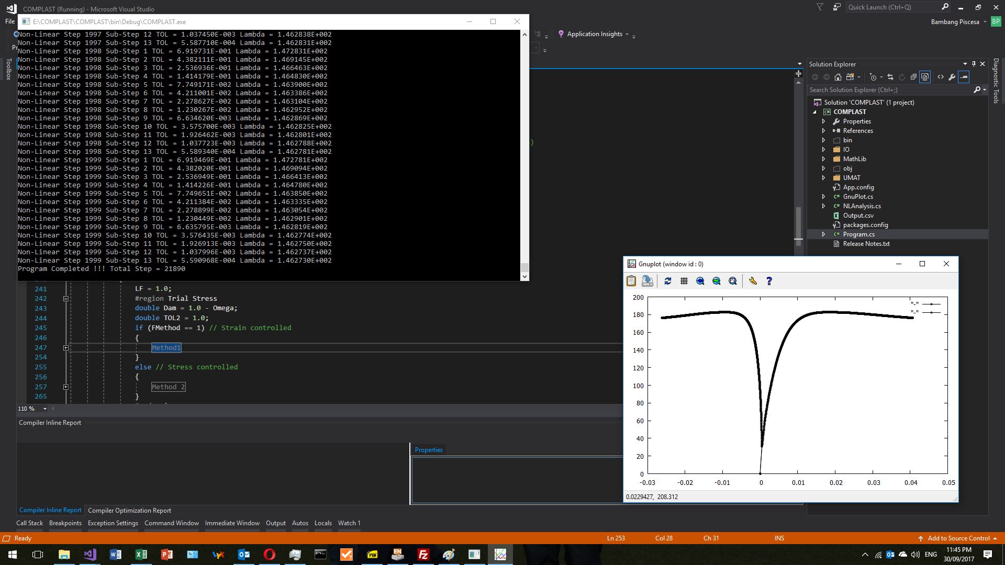The width and height of the screenshot is (1005, 565).
Task: Open Gnuplot configuration wrench icon
Action: 753,281
